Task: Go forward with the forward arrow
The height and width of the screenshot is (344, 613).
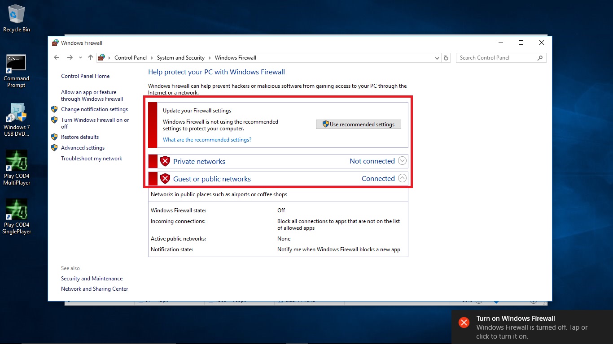Action: coord(70,57)
